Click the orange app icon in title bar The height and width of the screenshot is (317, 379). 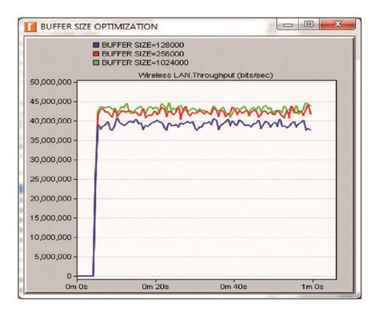click(x=30, y=27)
